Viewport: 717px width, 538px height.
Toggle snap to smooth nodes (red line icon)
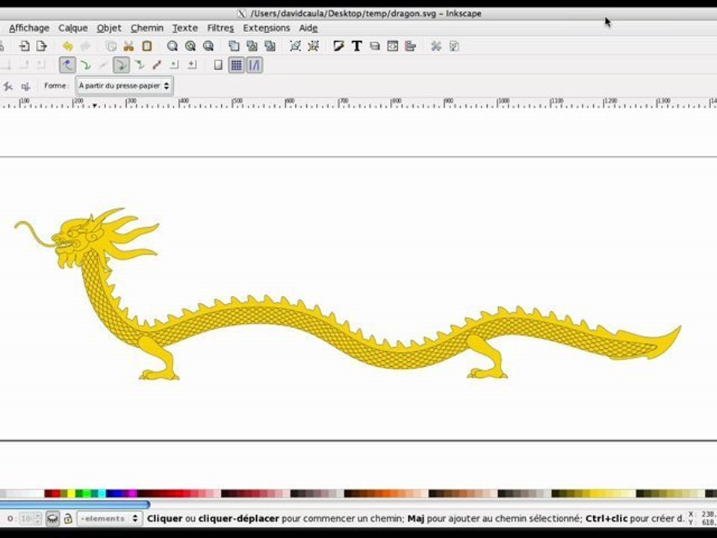(x=157, y=65)
